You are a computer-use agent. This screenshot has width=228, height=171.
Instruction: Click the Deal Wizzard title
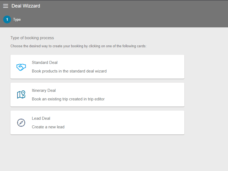point(26,6)
